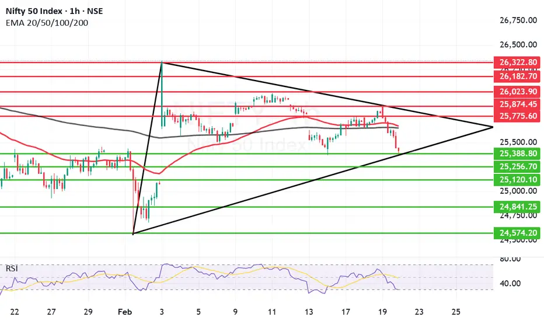
Task: Click the RSI 40.00 scale value
Action: click(x=510, y=284)
